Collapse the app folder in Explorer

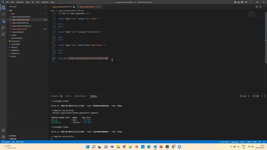click(13, 14)
